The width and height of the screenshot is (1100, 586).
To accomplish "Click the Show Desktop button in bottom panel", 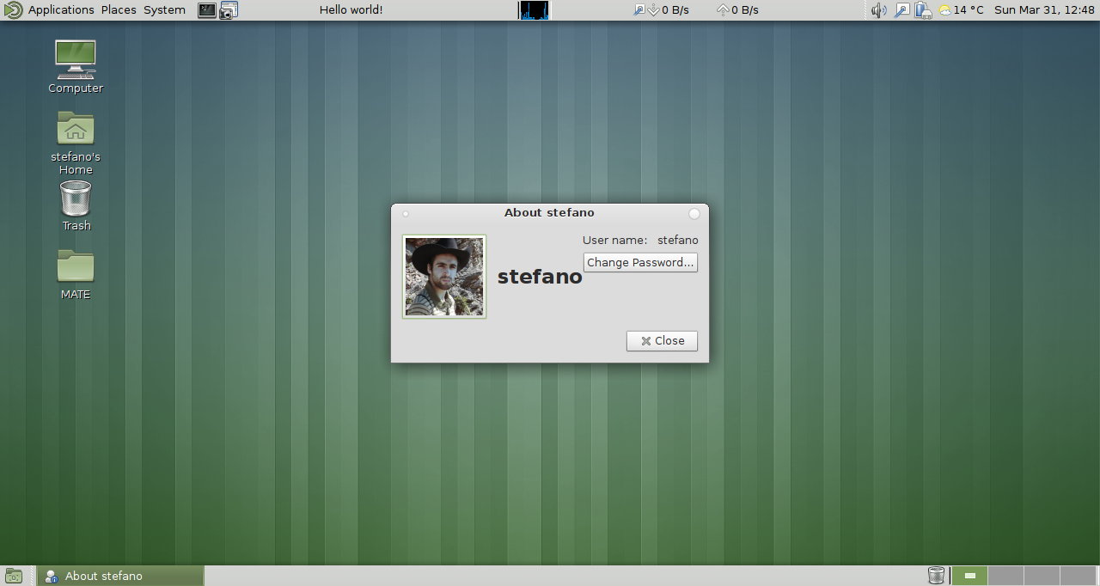I will [x=14, y=576].
